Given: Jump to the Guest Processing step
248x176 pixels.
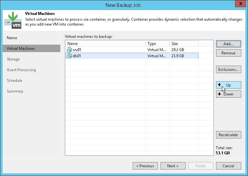Looking at the screenshot, I should [21, 70].
